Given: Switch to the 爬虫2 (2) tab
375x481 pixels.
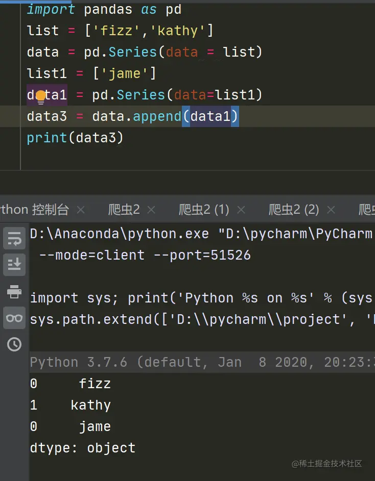Looking at the screenshot, I should click(294, 209).
